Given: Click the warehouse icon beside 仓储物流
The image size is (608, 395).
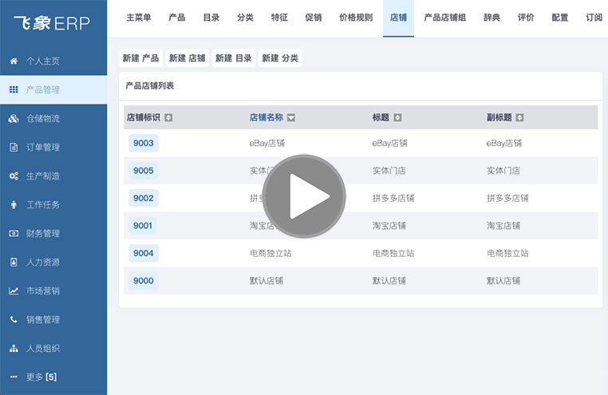Looking at the screenshot, I should coord(14,118).
